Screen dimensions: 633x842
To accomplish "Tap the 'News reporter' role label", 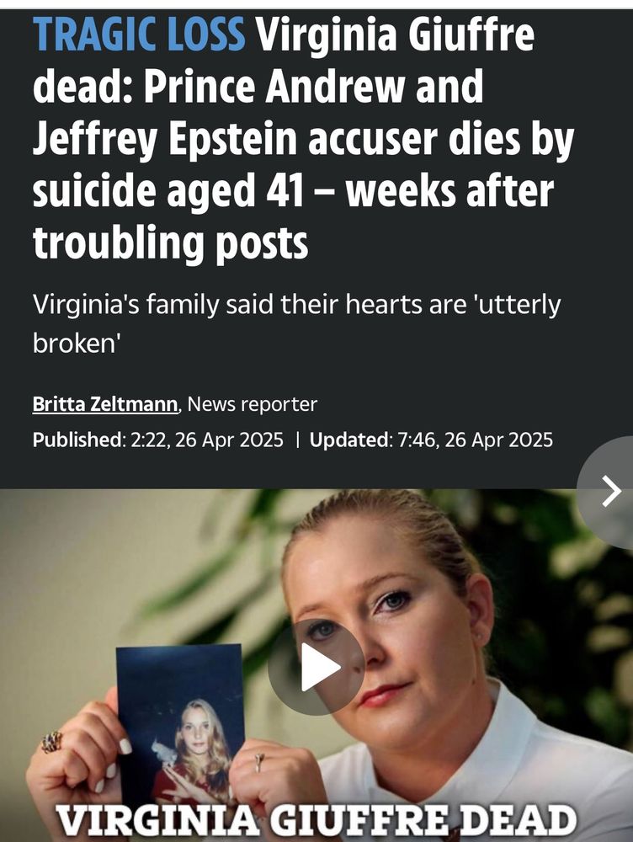I will [253, 404].
